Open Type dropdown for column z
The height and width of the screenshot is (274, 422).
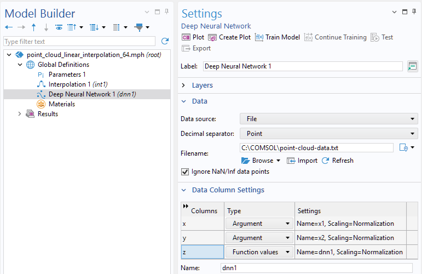(x=259, y=252)
